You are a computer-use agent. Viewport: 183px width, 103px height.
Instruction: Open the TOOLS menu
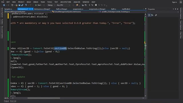tap(49, 2)
